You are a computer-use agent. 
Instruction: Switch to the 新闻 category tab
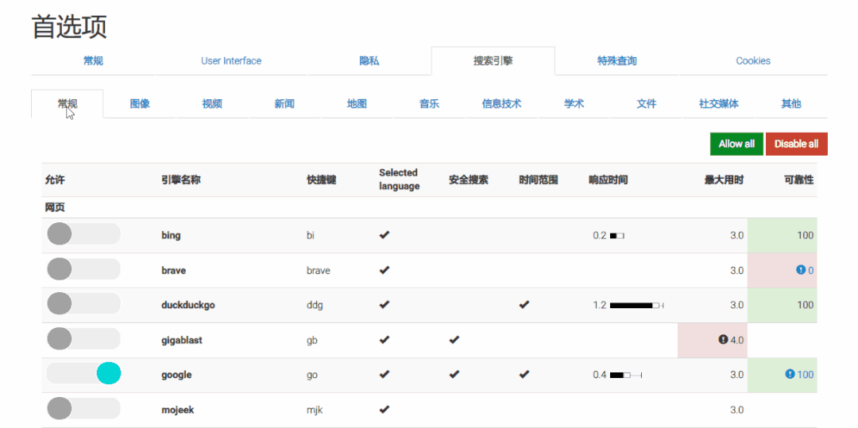click(284, 104)
